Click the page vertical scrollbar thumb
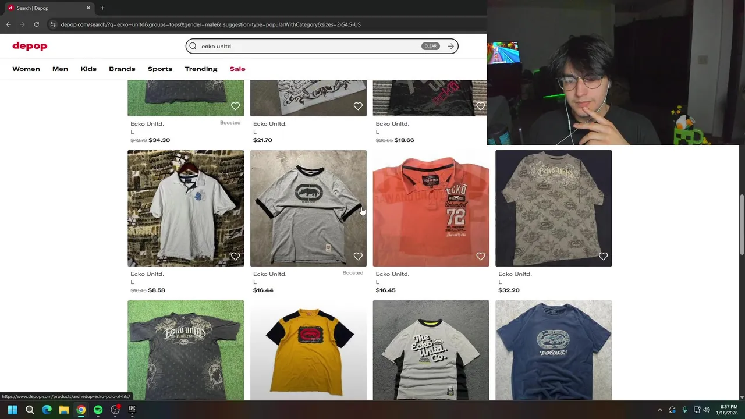Viewport: 745px width, 419px height. point(742,225)
